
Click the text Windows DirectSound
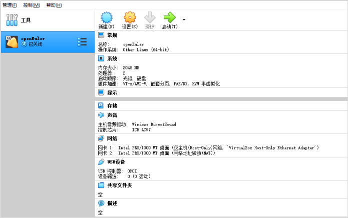154,124
